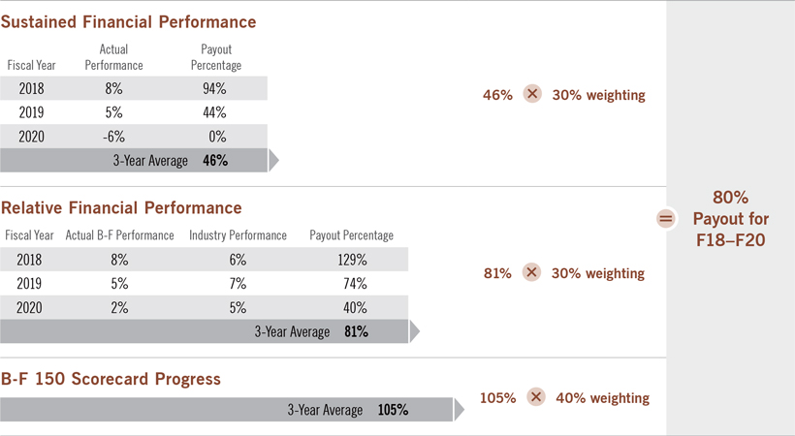Screen dimensions: 795x436
Task: Select the 44% payout percentage cell
Action: pyautogui.click(x=215, y=112)
